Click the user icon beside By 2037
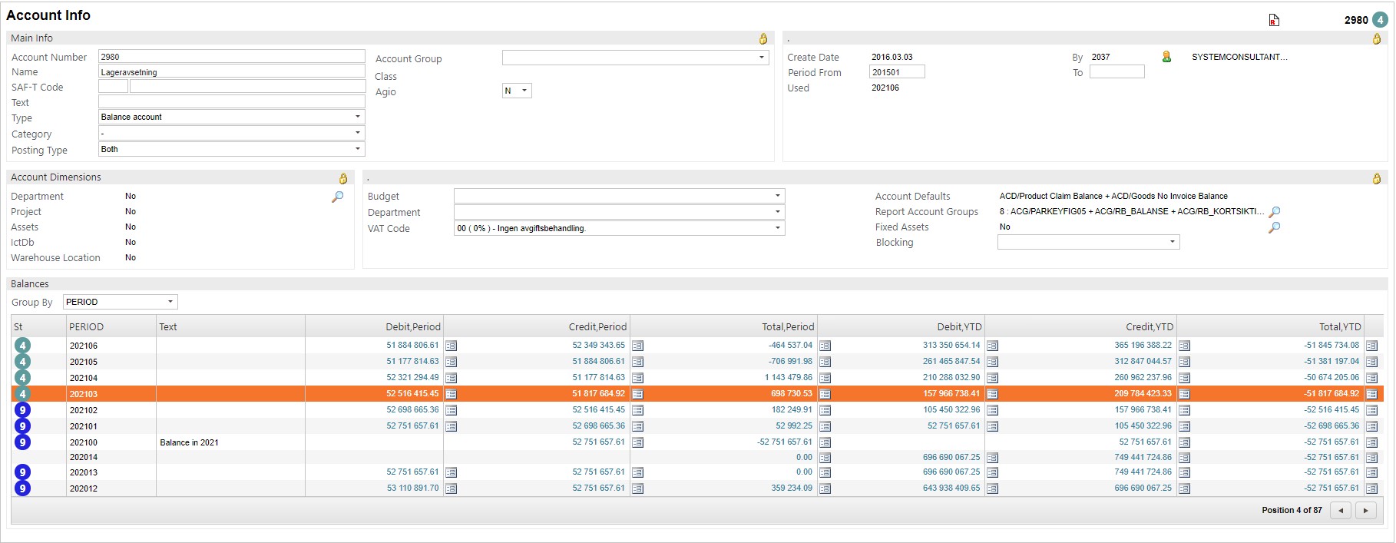This screenshot has width=1396, height=543. [x=1166, y=57]
